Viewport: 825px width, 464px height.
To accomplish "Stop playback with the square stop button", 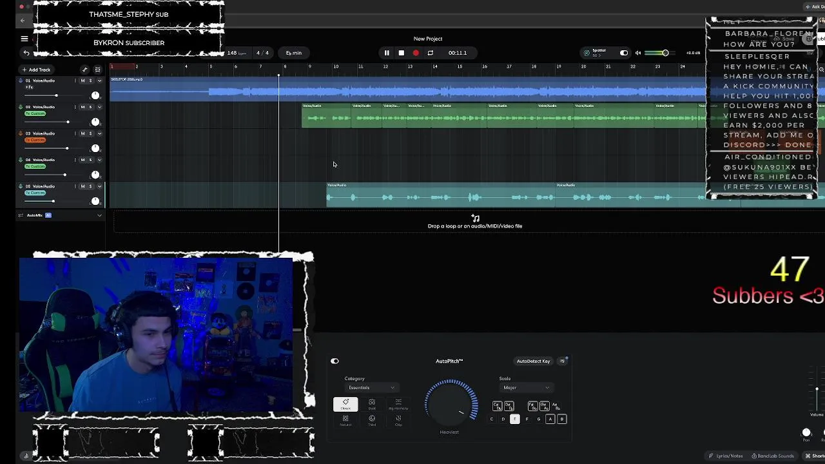I will [401, 53].
